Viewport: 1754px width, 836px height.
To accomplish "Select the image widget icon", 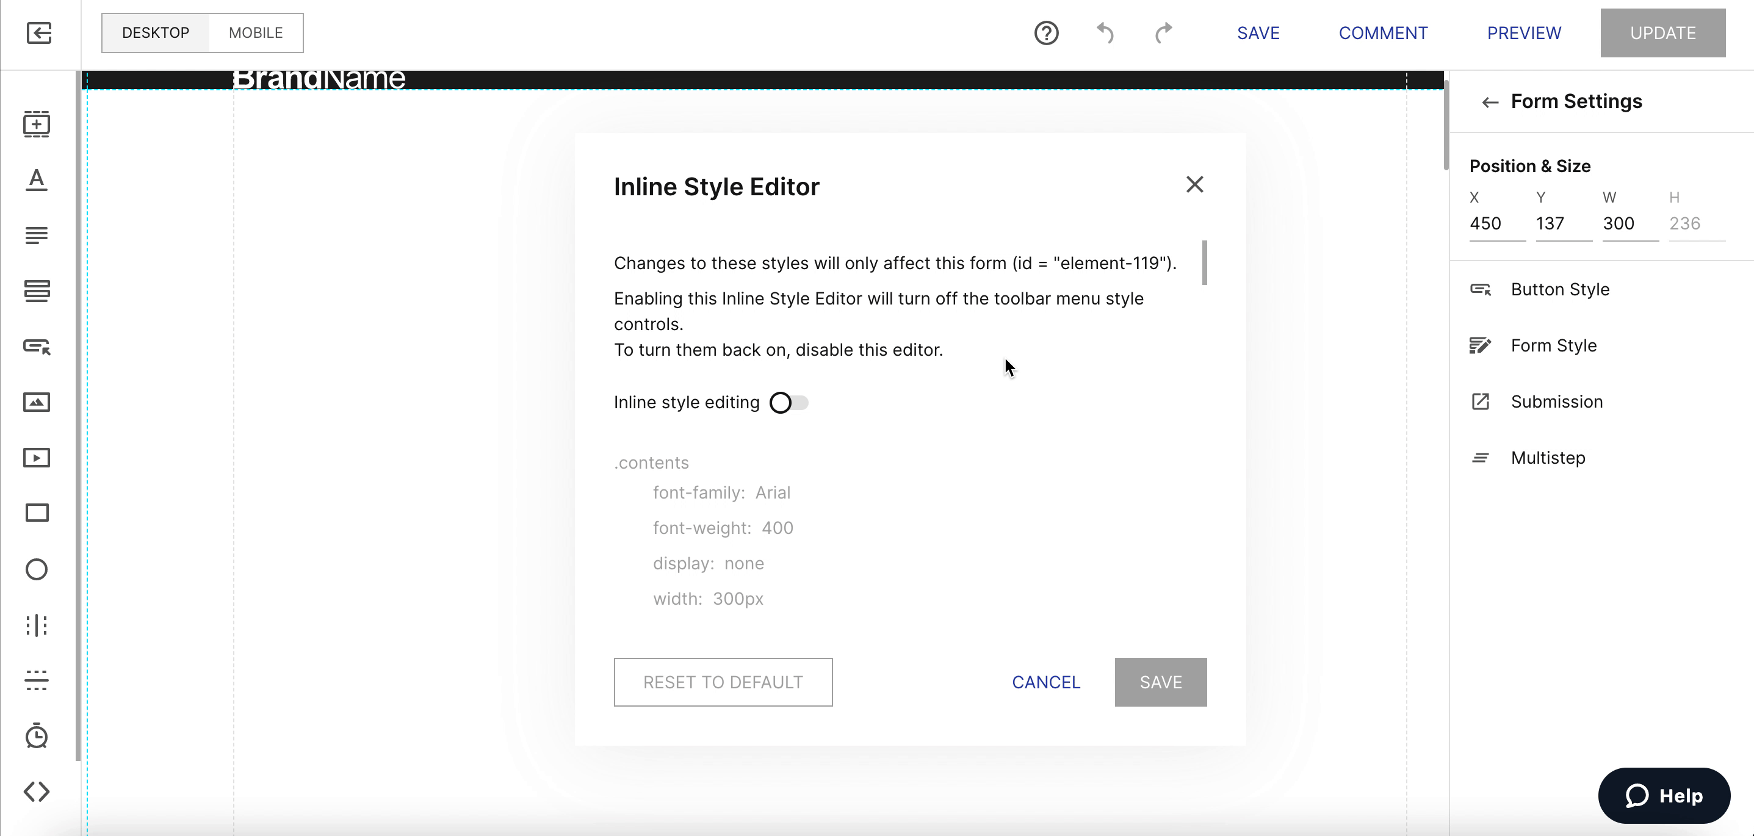I will coord(37,402).
